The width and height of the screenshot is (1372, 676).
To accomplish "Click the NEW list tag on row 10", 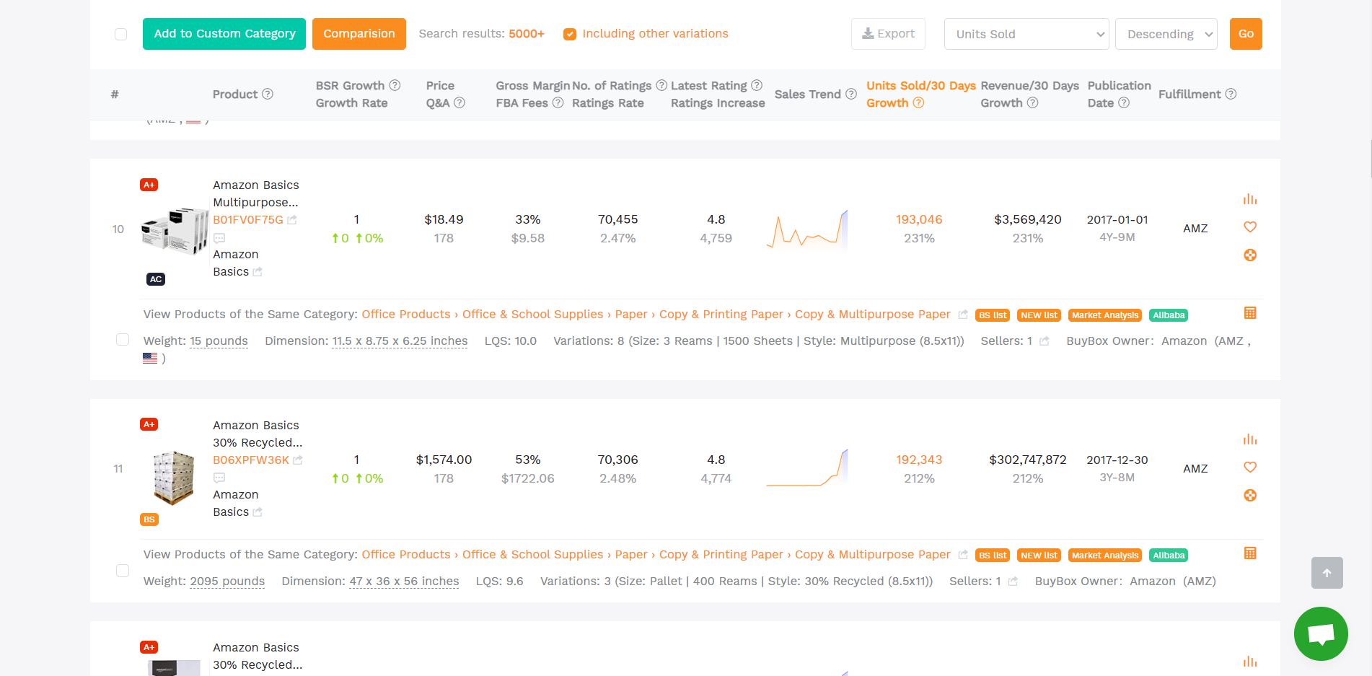I will [1039, 315].
